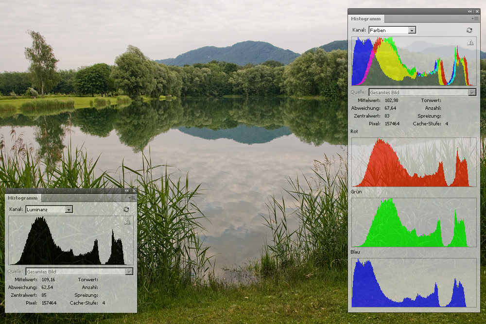Click the Rot label above red histogram

(354, 131)
